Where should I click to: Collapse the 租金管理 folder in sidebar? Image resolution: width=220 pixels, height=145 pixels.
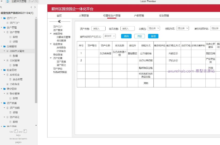pos(1,70)
